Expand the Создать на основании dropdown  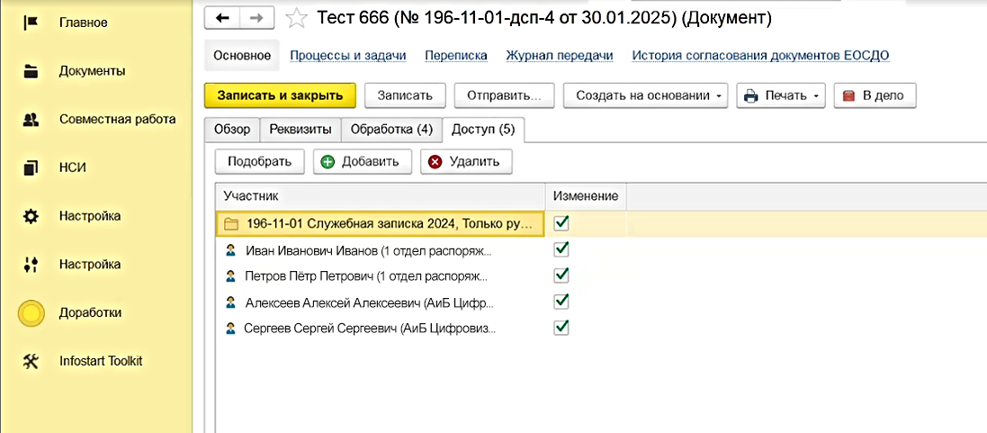click(646, 95)
